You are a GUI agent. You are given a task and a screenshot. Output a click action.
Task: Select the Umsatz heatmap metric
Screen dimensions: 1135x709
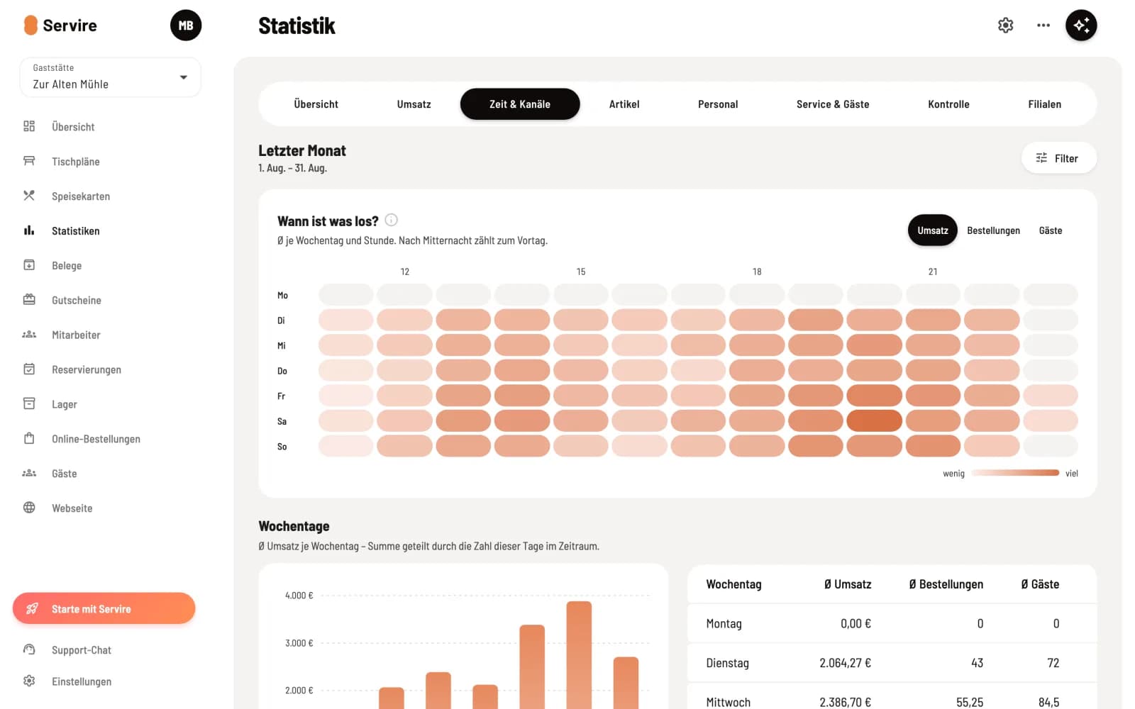pyautogui.click(x=932, y=230)
